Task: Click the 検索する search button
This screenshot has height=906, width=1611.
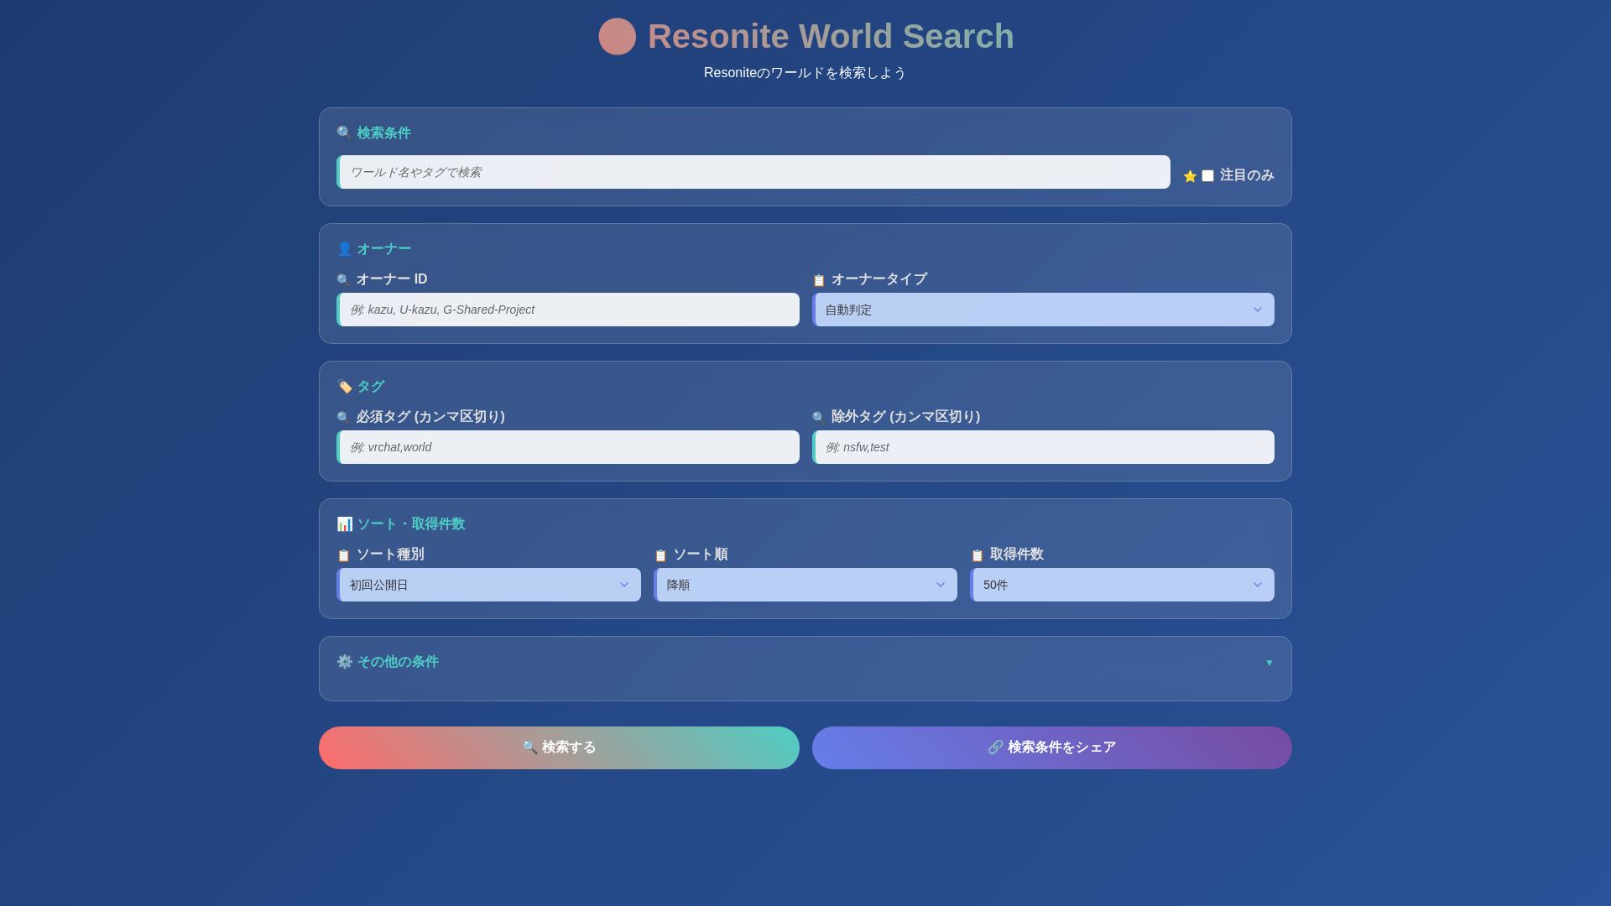Action: click(559, 747)
